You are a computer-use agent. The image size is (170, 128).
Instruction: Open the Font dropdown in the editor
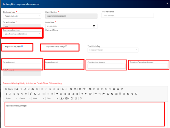38,98
